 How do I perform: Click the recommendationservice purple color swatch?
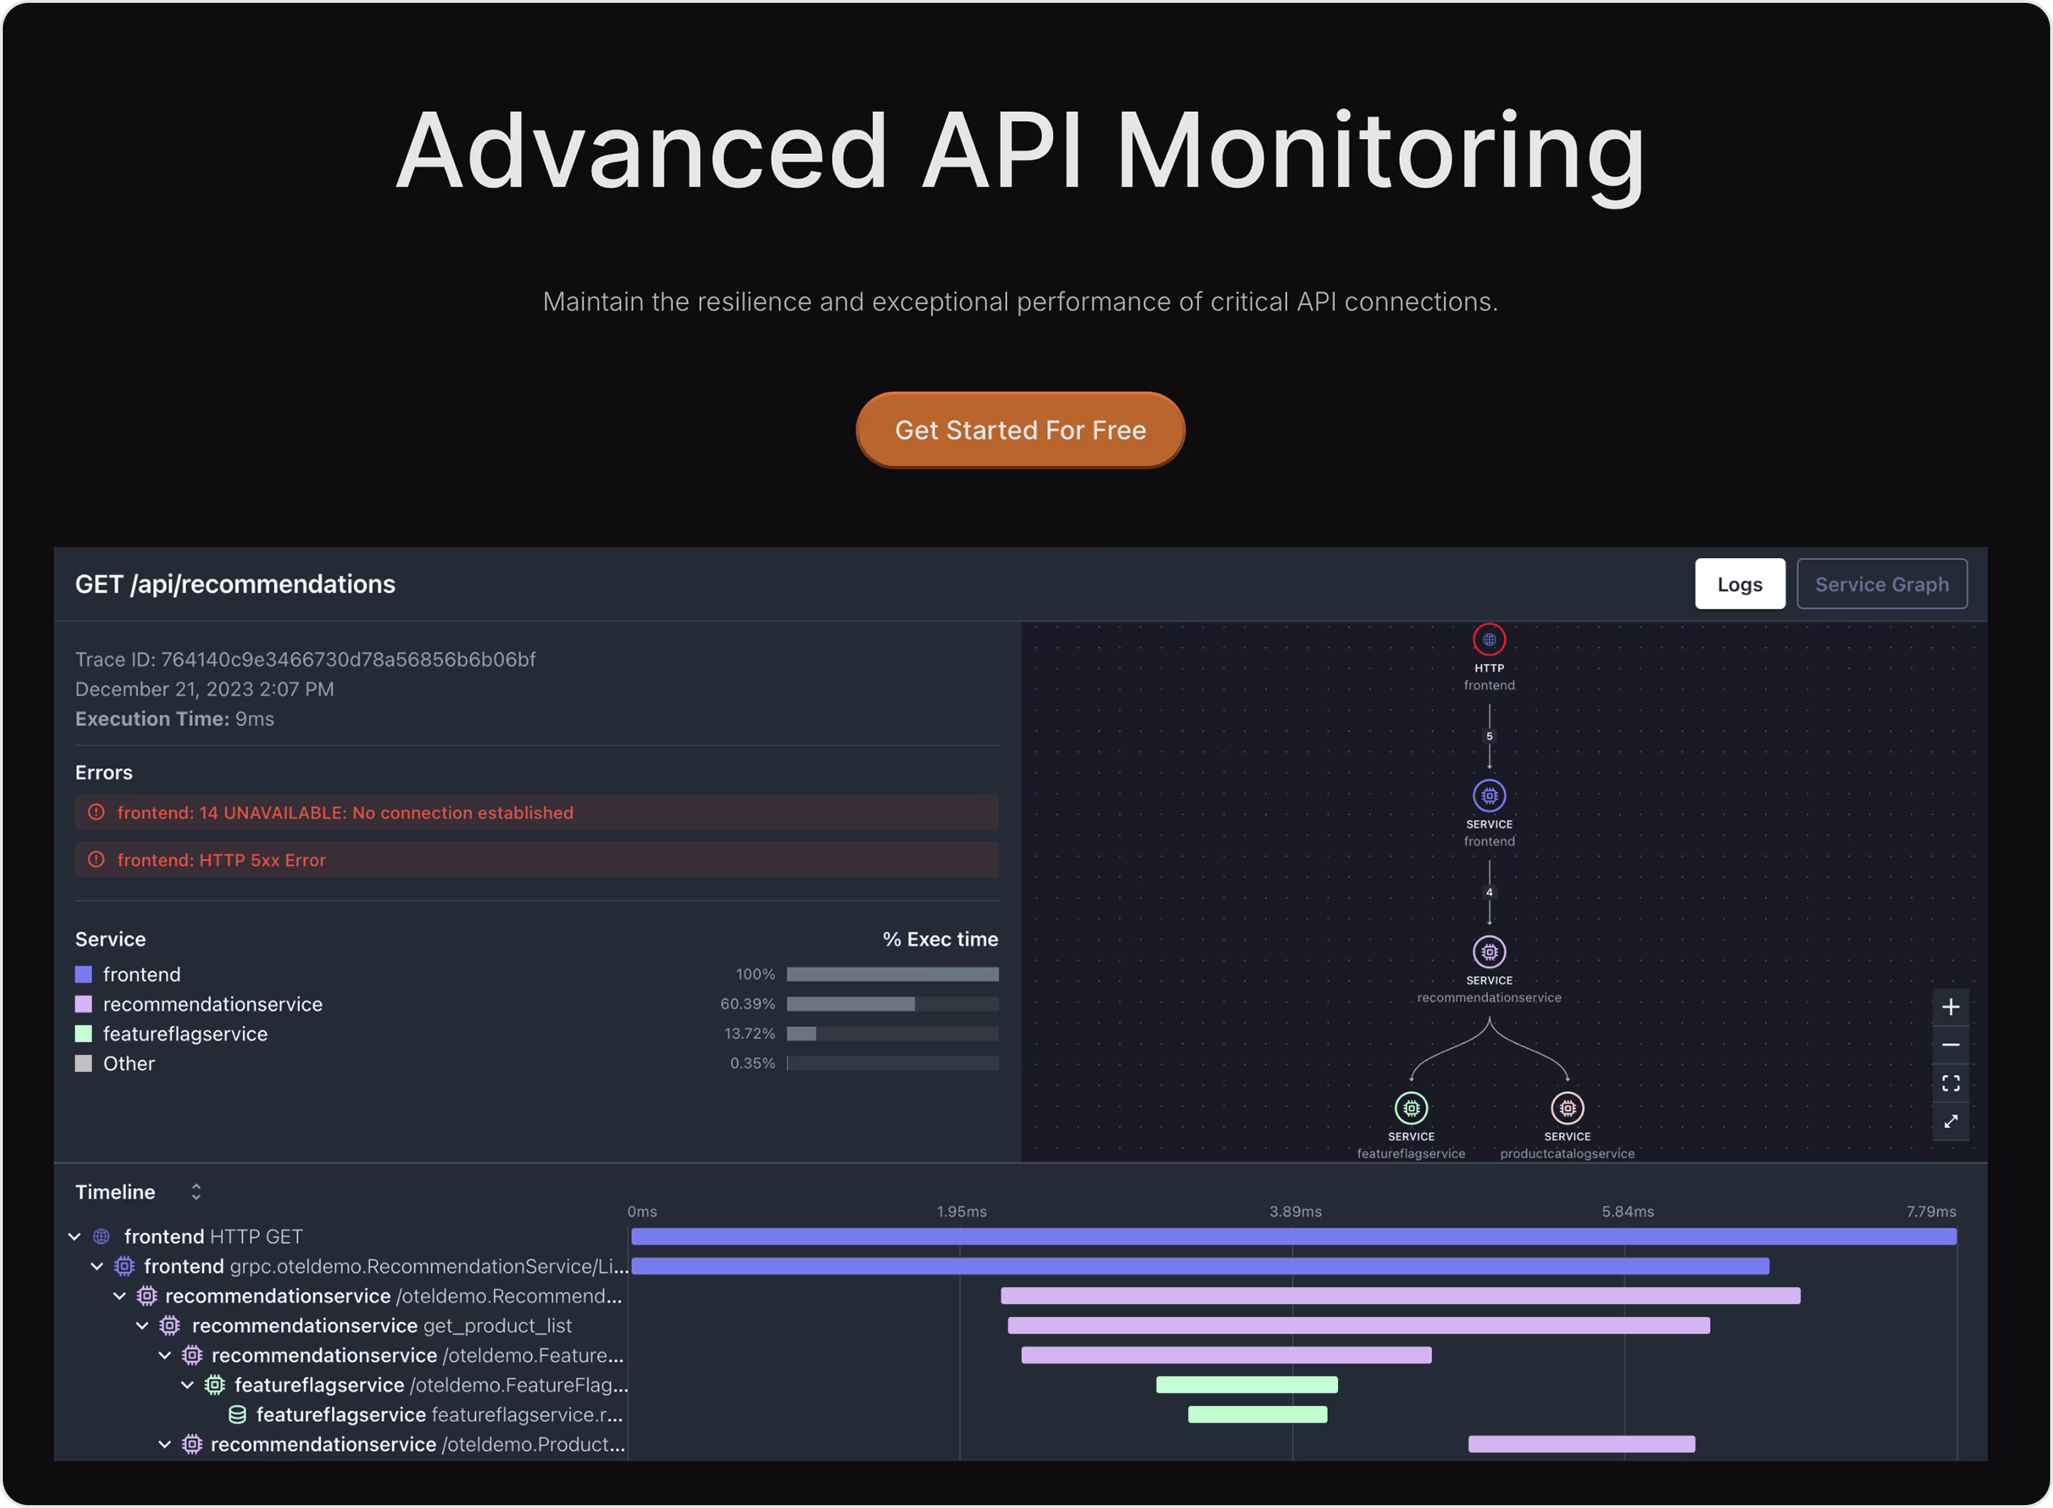tap(83, 1004)
